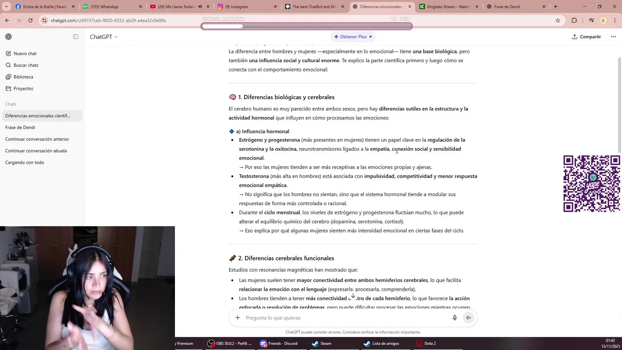Start a new chat with Nuevo chat
622x350 pixels.
point(25,53)
